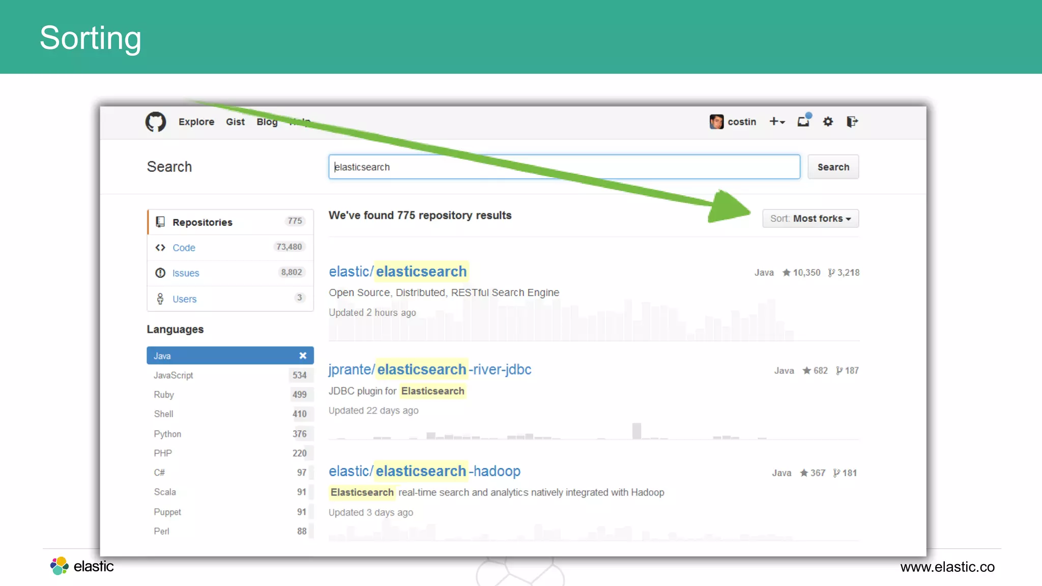Click the Users person icon
This screenshot has height=586, width=1042.
coord(160,299)
